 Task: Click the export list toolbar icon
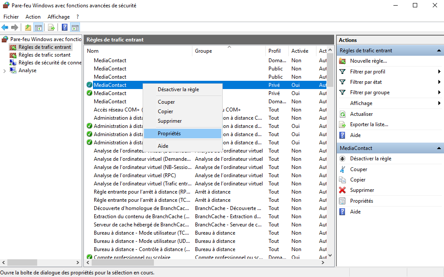click(x=51, y=28)
